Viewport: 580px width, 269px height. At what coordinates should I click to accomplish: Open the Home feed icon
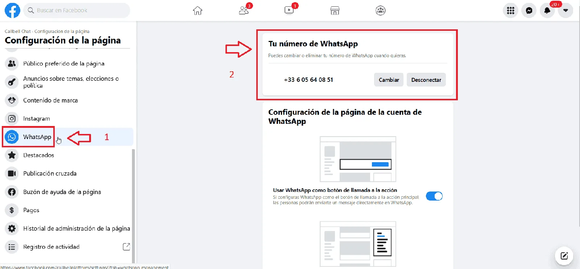pyautogui.click(x=198, y=10)
